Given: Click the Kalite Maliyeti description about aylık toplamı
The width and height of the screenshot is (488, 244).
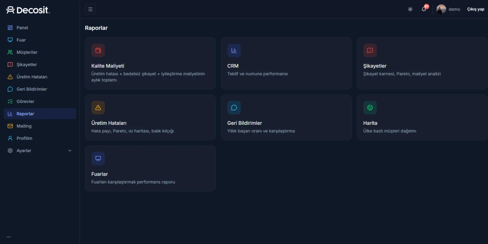Looking at the screenshot, I should 148,77.
